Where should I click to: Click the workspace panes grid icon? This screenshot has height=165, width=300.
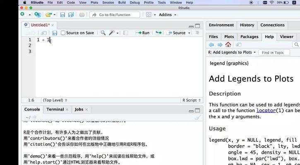149,15
